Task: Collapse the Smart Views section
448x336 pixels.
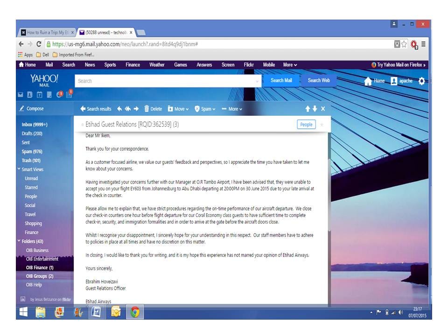Action: pos(19,169)
